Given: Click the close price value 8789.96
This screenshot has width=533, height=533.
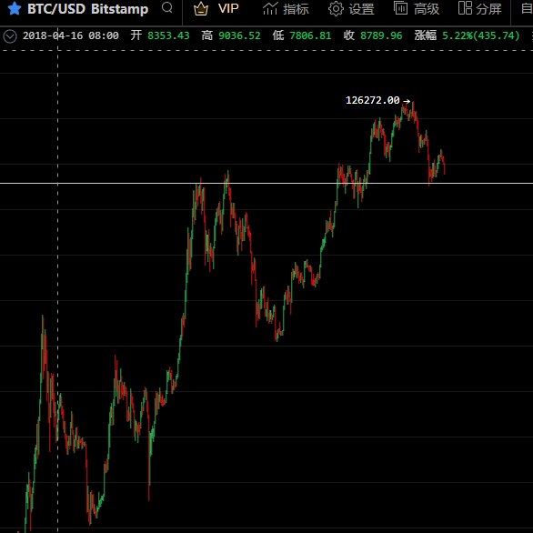Looking at the screenshot, I should click(381, 35).
